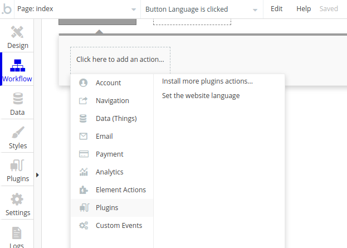Open the Design tab icon
Viewport: 347px width, 248px height.
(x=17, y=32)
